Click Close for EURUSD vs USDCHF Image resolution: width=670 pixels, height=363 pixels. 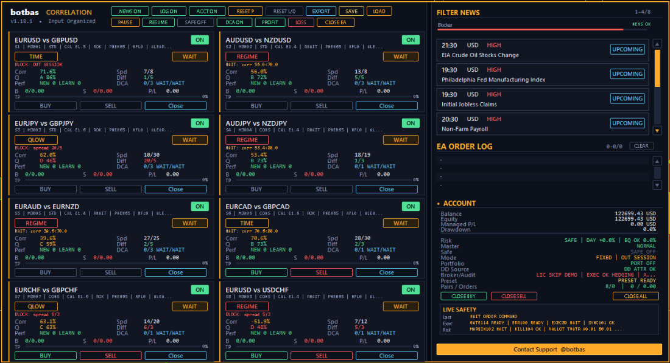387,355
